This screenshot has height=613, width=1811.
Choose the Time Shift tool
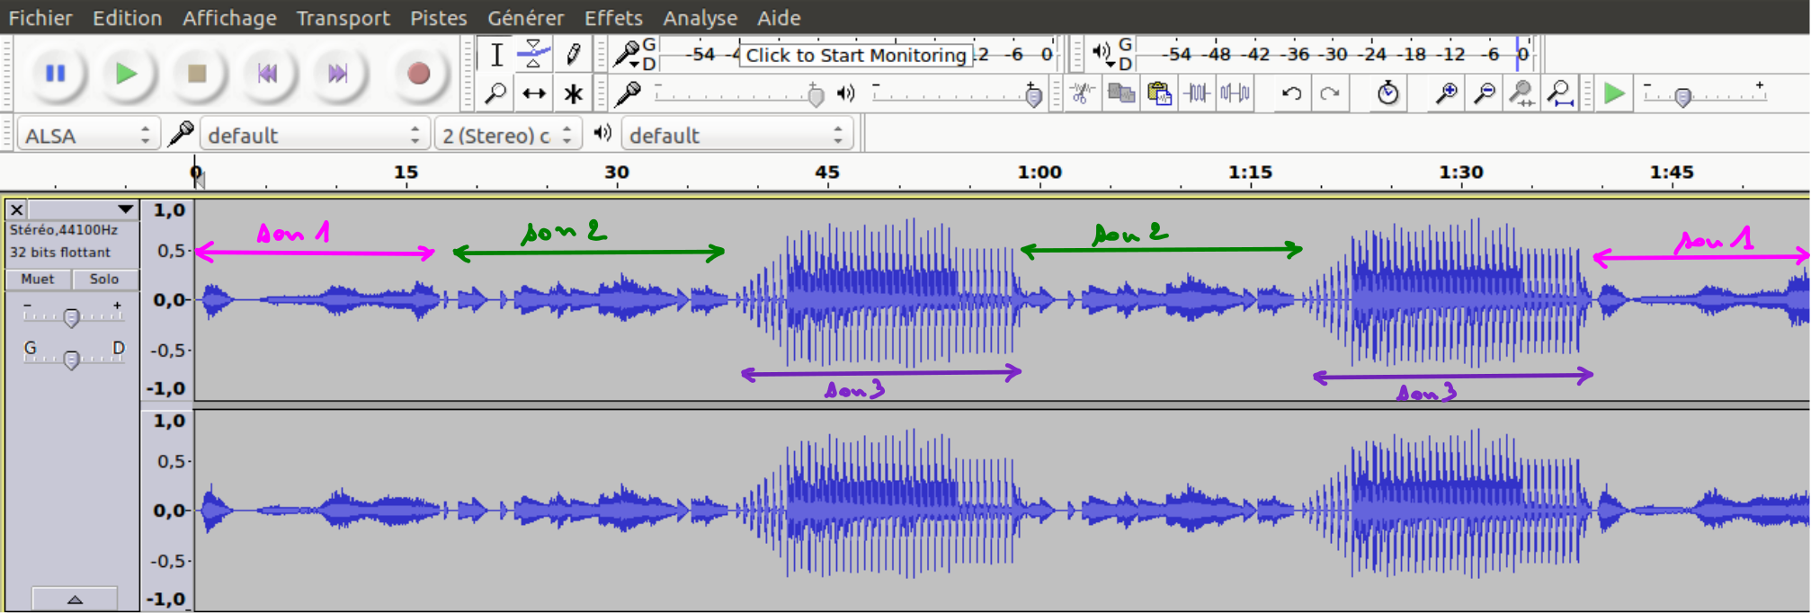tap(534, 93)
